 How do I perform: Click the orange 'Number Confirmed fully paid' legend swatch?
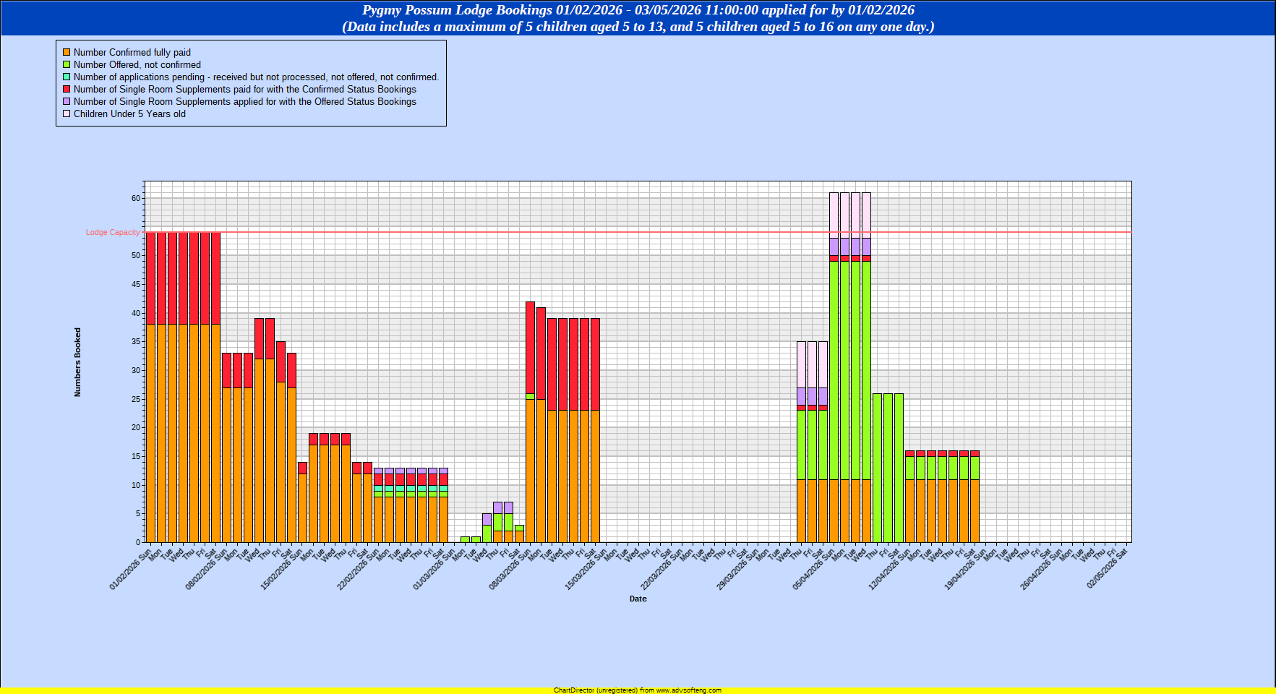point(67,53)
